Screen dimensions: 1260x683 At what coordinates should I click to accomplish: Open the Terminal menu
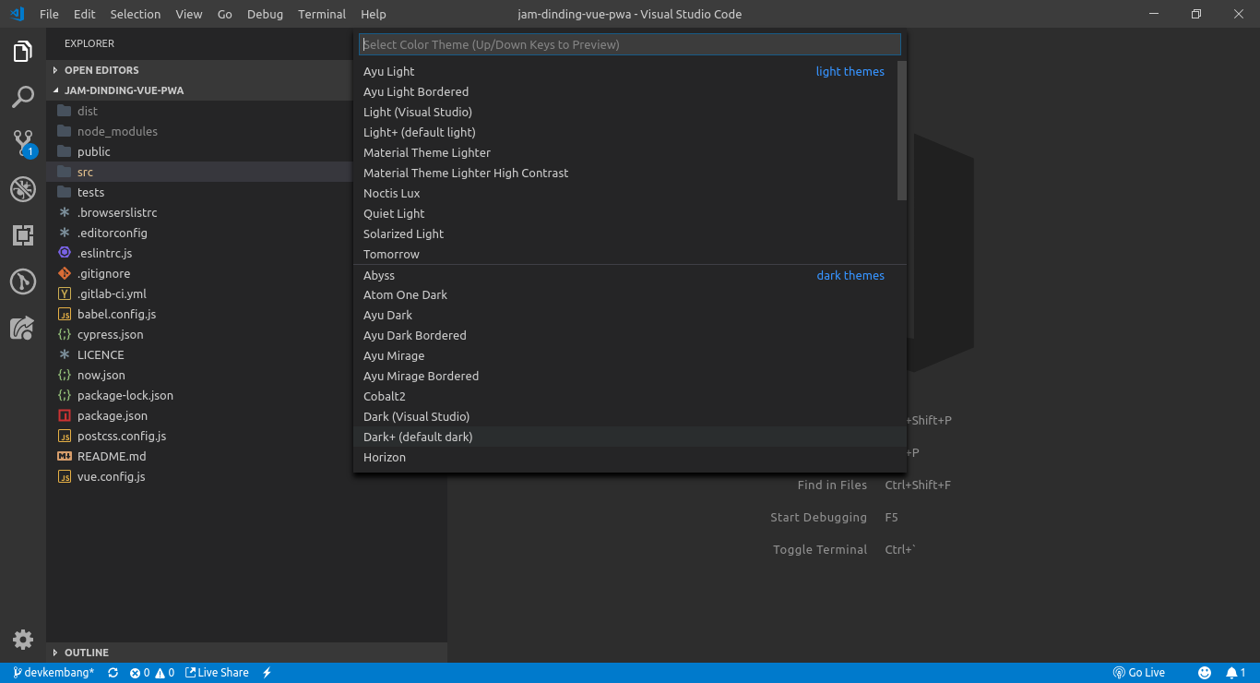[x=321, y=14]
